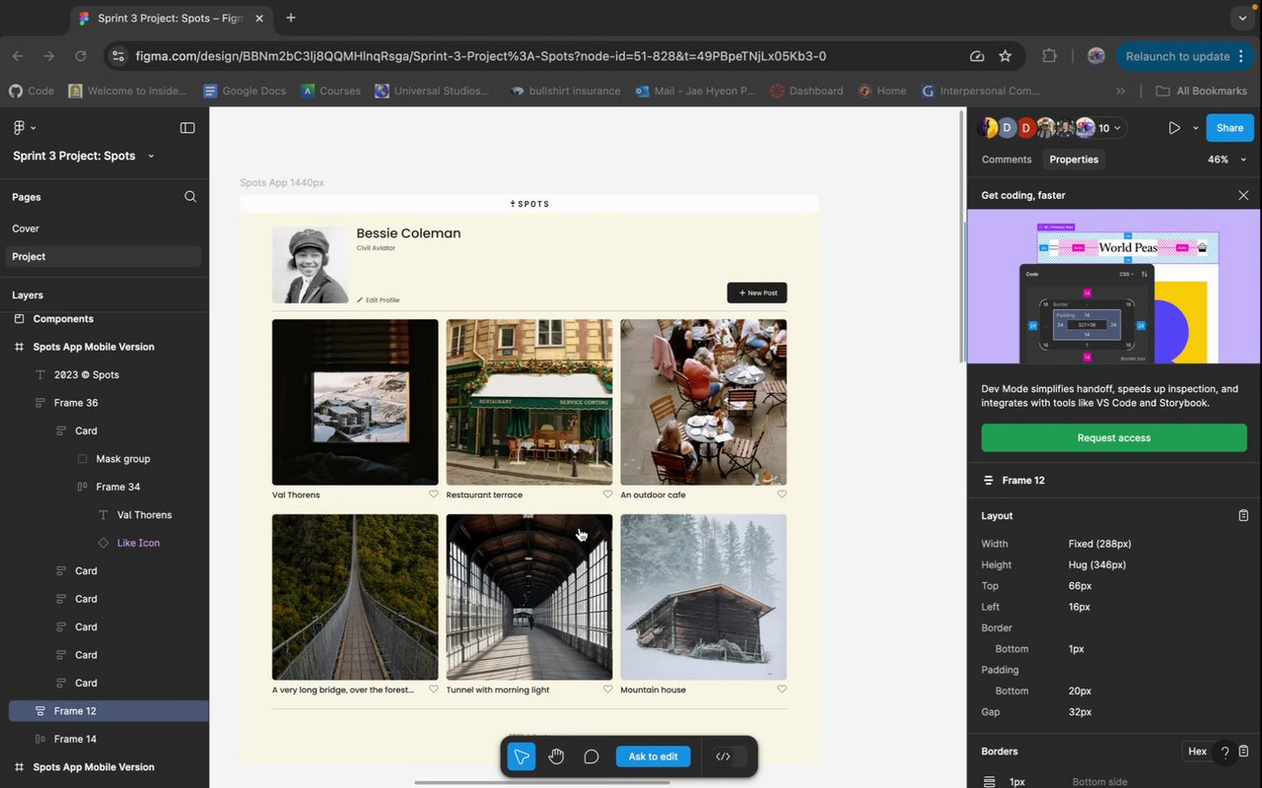Select the Project page
This screenshot has width=1262, height=788.
tap(105, 256)
